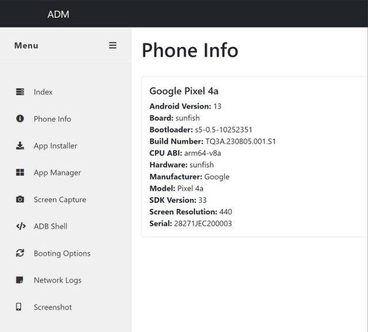Select App Manager in the menu
The image size is (368, 332).
tap(57, 173)
